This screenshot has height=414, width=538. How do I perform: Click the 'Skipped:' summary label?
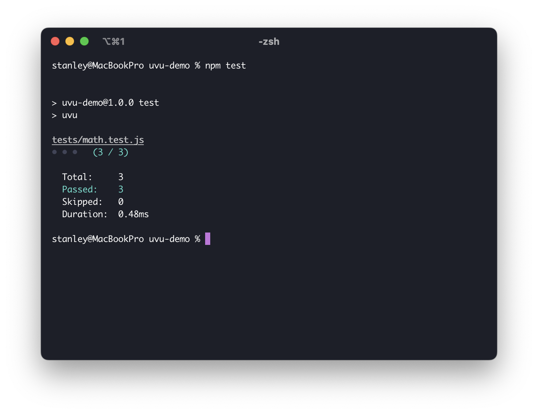click(82, 202)
